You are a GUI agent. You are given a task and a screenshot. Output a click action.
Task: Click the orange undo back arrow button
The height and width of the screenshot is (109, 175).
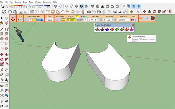[141, 18]
